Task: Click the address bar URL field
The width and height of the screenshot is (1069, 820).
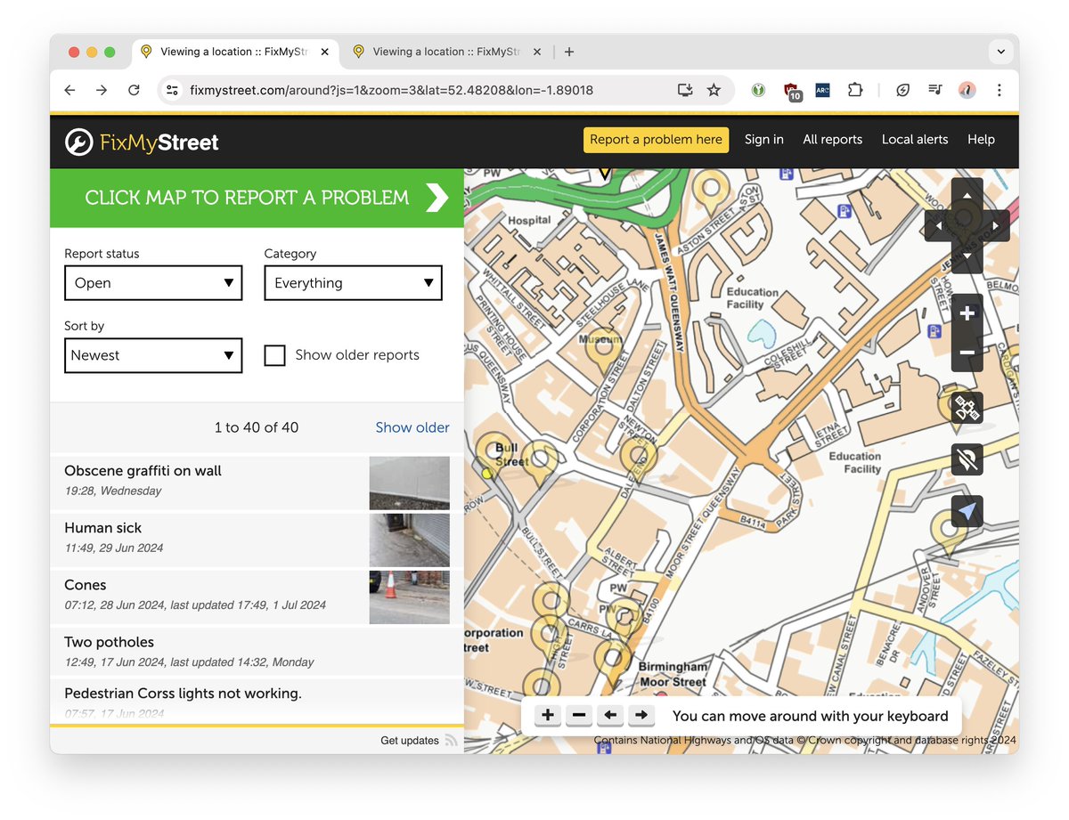Action: 392,90
